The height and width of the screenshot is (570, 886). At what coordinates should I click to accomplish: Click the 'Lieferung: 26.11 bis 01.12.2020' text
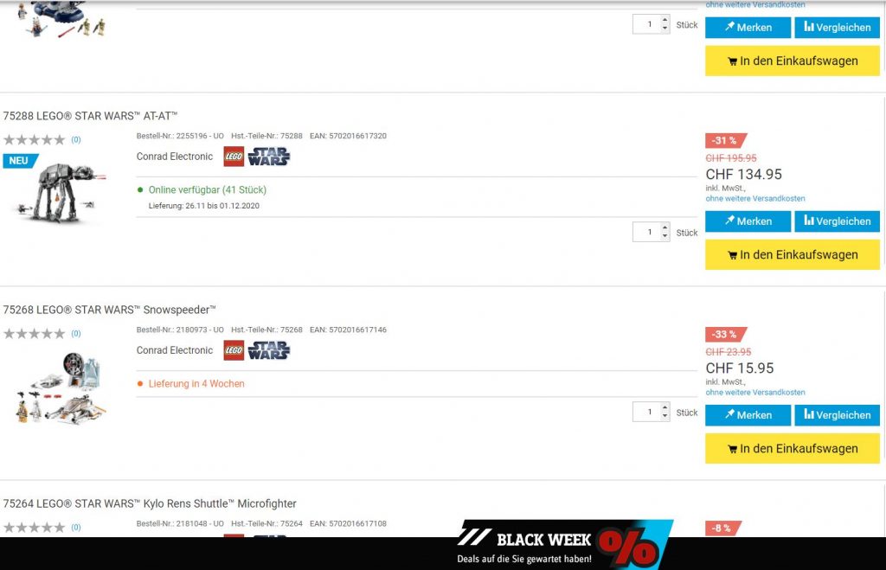tap(204, 206)
